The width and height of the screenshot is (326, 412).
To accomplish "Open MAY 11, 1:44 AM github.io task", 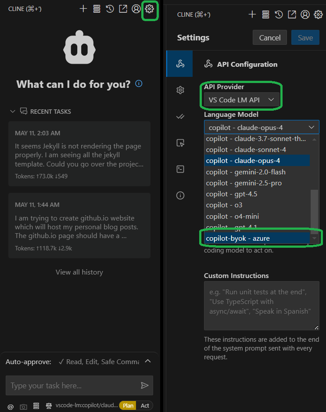I will click(79, 225).
